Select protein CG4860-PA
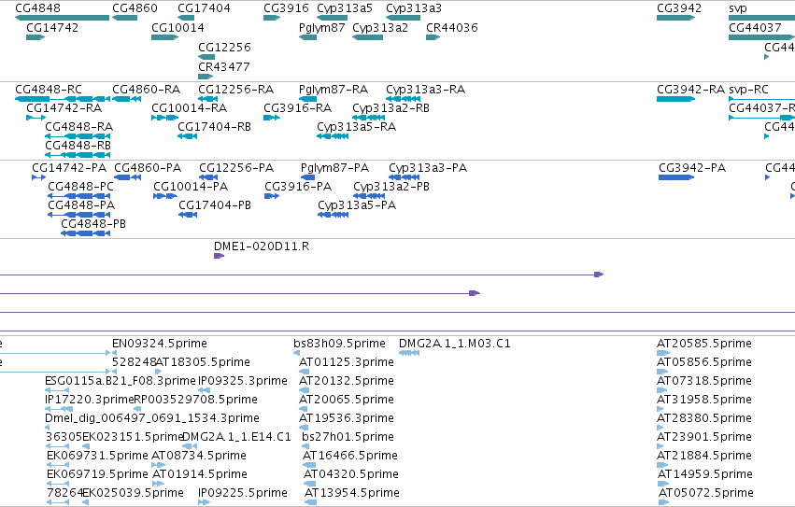Viewport: 795px width, 507px height. [127, 177]
